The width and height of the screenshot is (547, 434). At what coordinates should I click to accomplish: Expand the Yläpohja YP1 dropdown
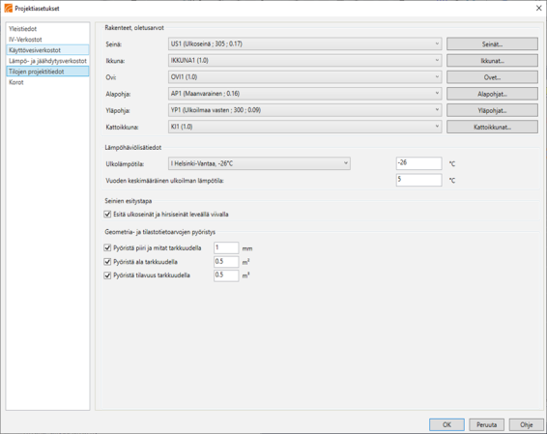(304, 110)
